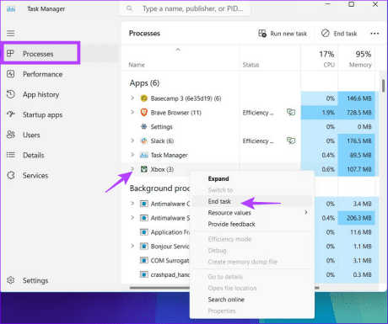Click the Basecamp 3 app icon
Screen dimensions: 388x324
point(144,98)
